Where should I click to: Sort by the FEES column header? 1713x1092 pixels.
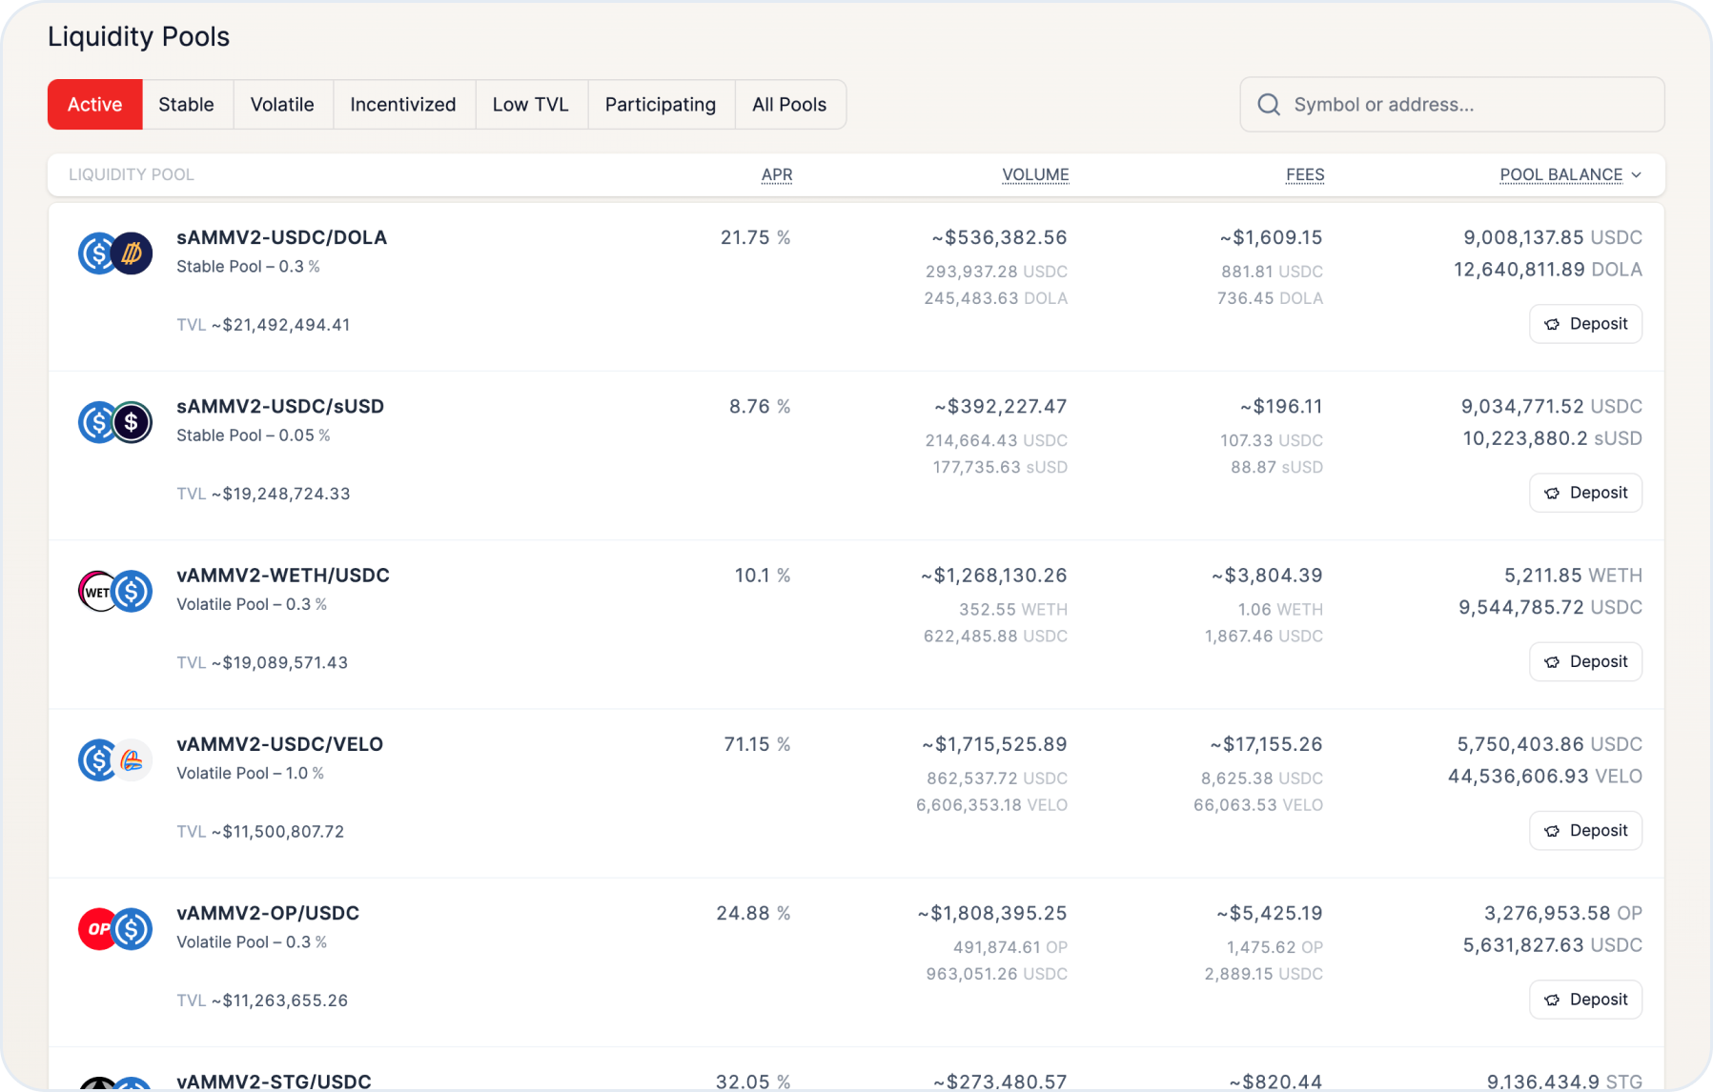1305,175
